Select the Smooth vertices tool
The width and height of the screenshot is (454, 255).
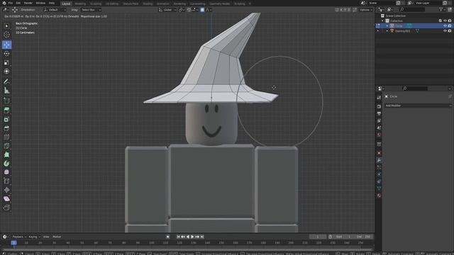click(x=6, y=172)
